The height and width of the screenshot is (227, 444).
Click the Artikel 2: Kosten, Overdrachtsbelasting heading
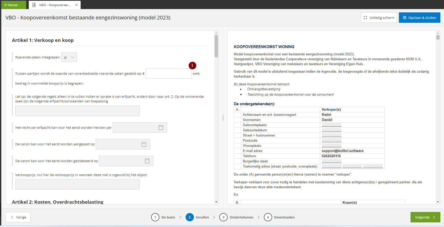click(58, 202)
